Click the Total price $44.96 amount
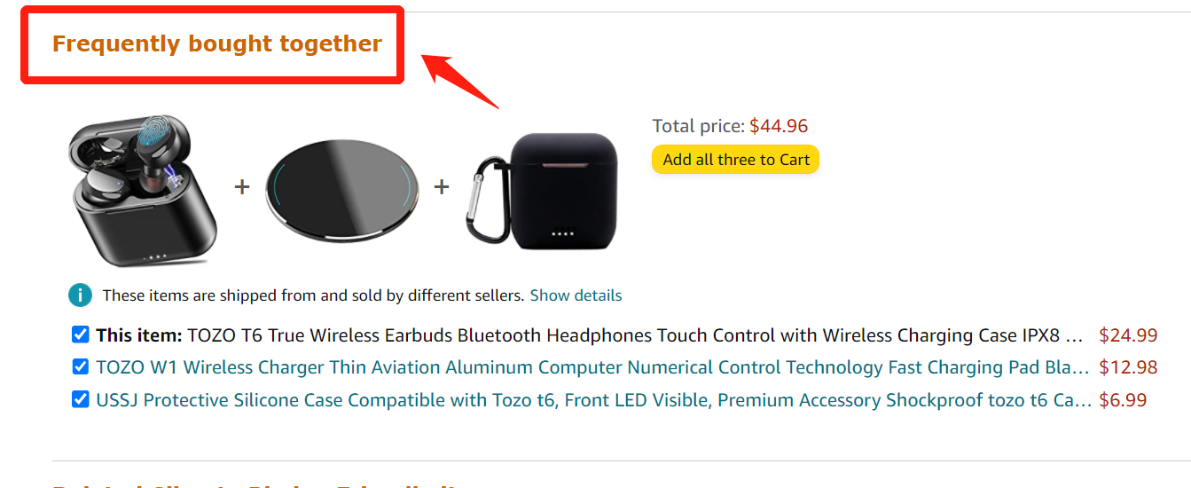The height and width of the screenshot is (488, 1191). click(779, 126)
